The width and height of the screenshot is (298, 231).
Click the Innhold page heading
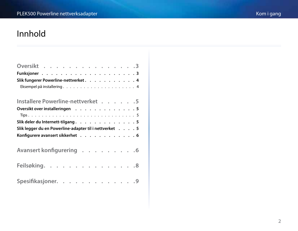click(x=31, y=34)
